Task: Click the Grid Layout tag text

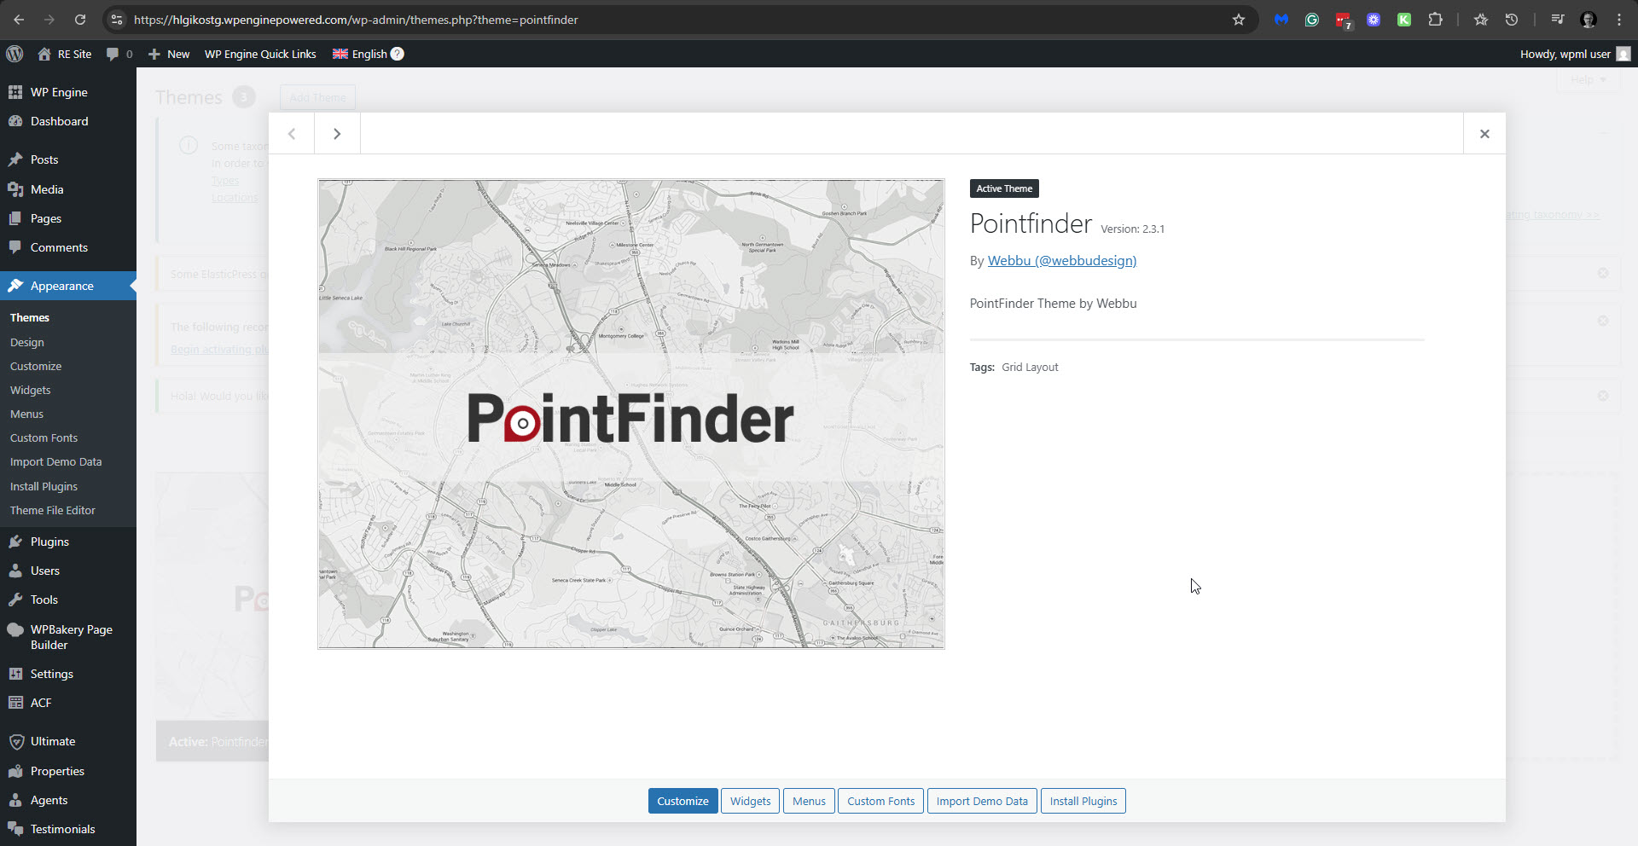Action: pos(1030,367)
